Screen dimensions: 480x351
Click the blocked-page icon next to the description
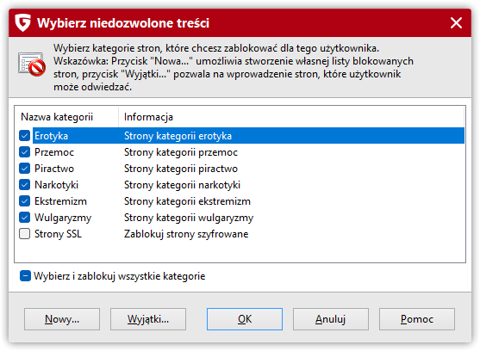tap(32, 65)
